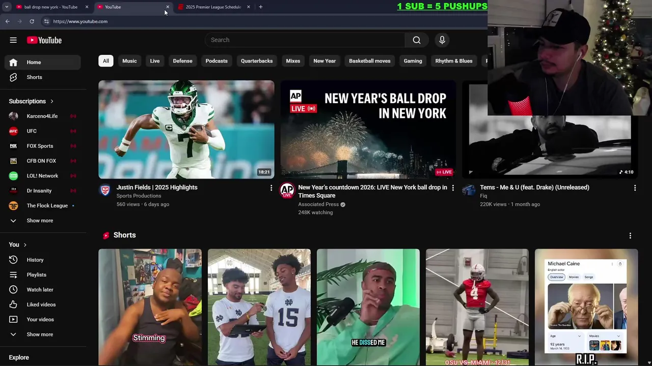
Task: Open UFC channel icon in subscriptions
Action: pyautogui.click(x=13, y=131)
